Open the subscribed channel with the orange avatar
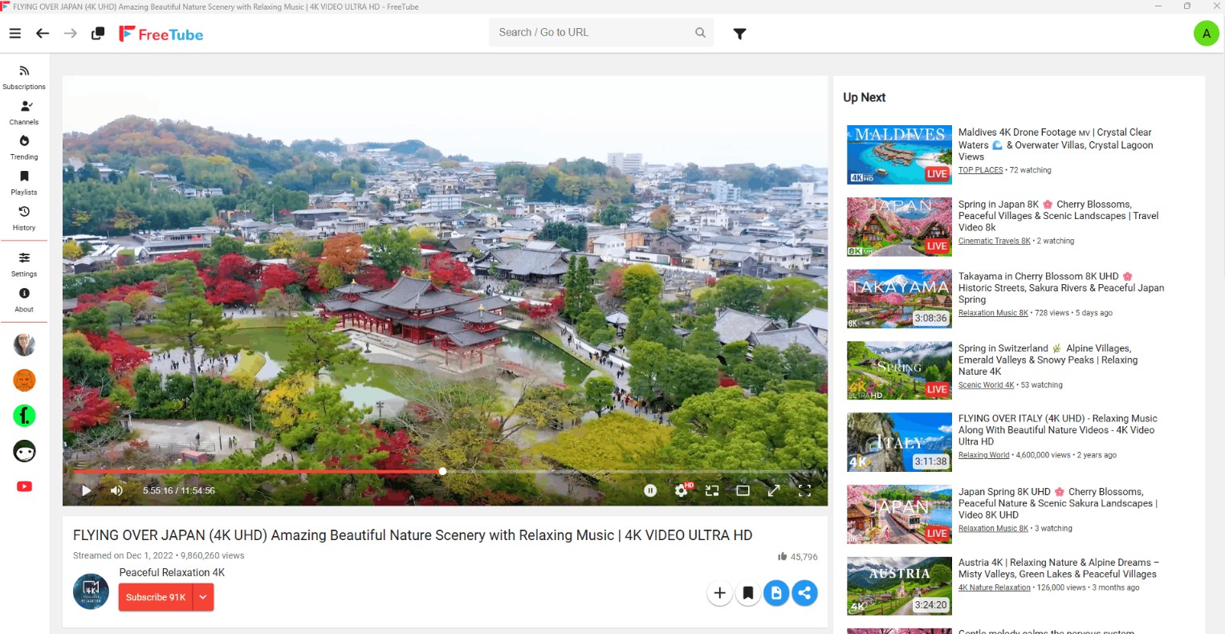Screen dimensions: 1225x634 tap(24, 380)
